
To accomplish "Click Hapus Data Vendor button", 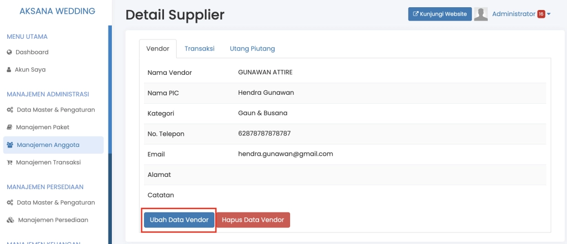I will coord(252,220).
